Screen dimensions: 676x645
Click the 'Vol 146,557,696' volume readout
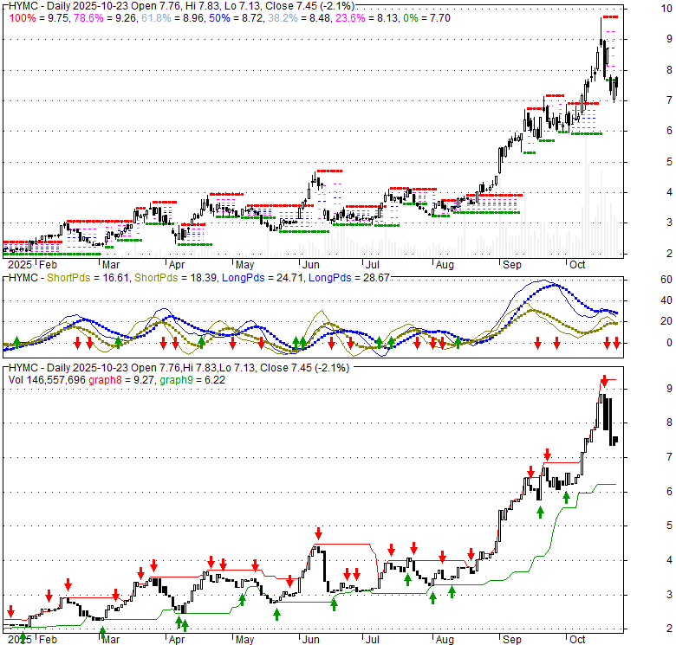coord(47,380)
